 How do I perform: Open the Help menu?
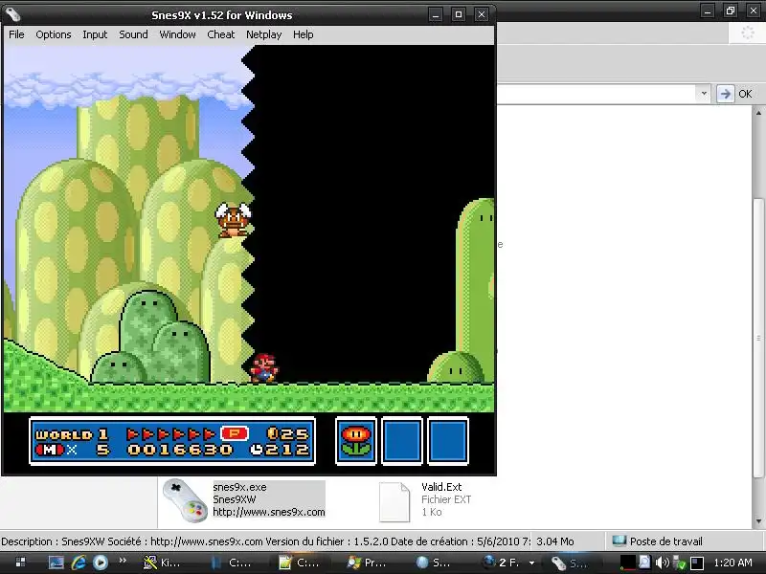(303, 34)
